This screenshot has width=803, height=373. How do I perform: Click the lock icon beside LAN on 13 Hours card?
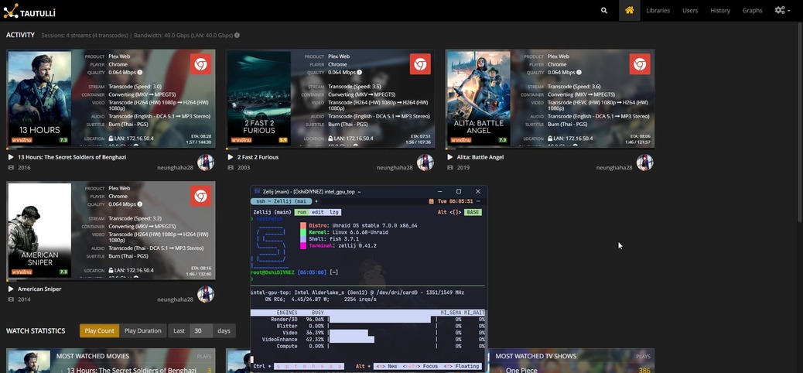(111, 139)
